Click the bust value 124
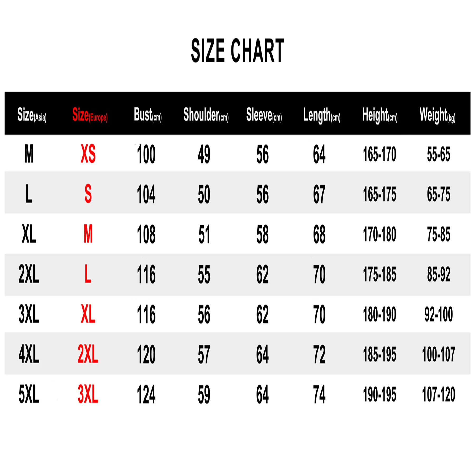475x451 pixels. tap(146, 394)
